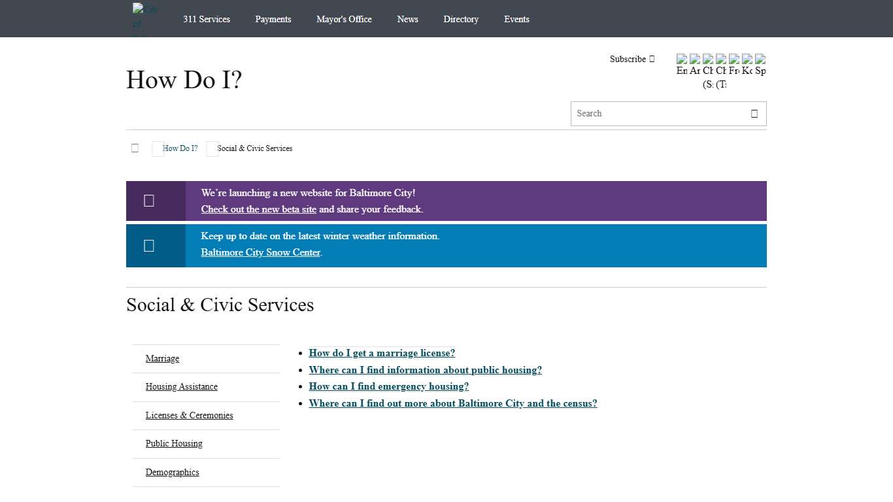Select Demographics in the sidebar
This screenshot has width=893, height=502.
pos(172,472)
